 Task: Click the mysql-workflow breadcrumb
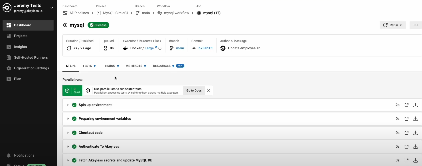(x=173, y=13)
